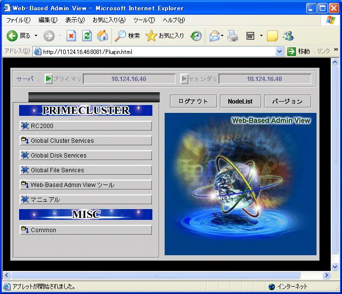Click the Print icon
The height and width of the screenshot is (294, 342).
pos(233,36)
